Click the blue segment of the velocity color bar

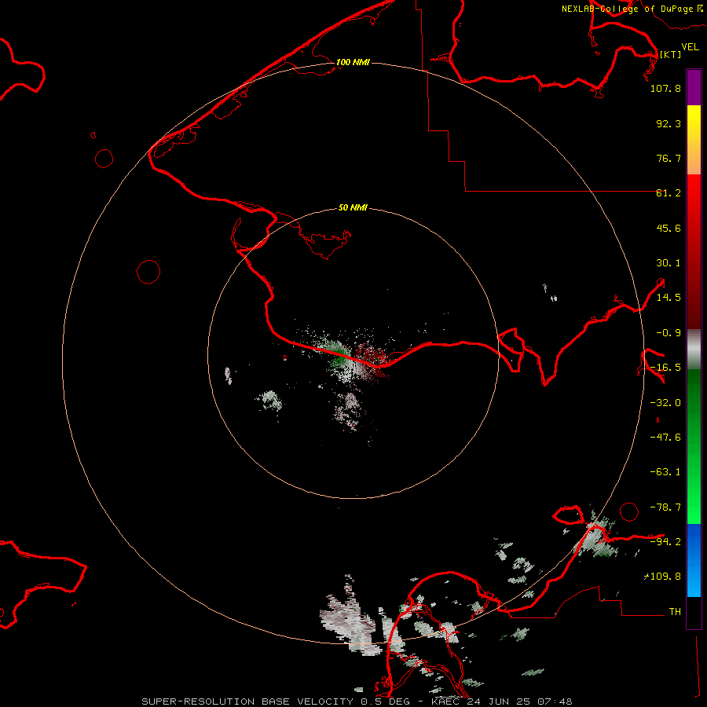click(694, 560)
